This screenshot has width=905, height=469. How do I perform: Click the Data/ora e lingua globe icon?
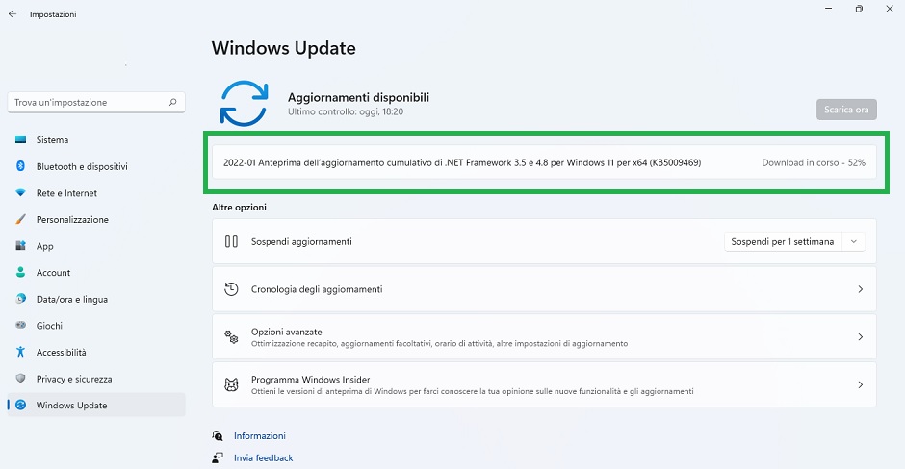tap(21, 299)
